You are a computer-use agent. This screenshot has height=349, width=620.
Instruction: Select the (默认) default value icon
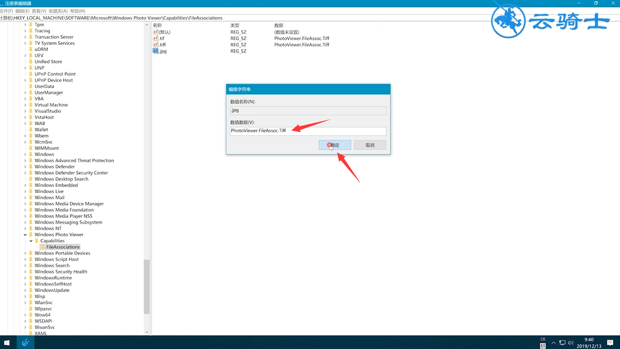(156, 32)
